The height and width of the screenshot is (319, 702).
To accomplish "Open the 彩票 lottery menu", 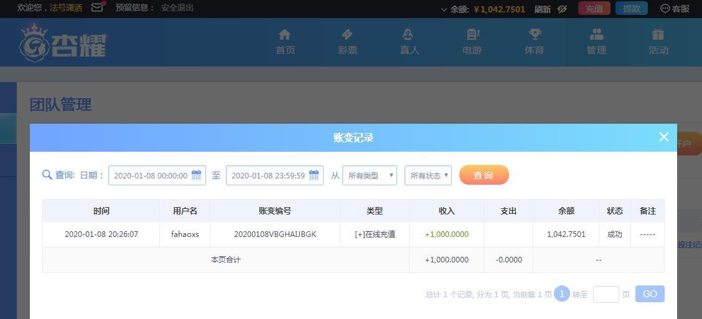I will click(x=347, y=42).
